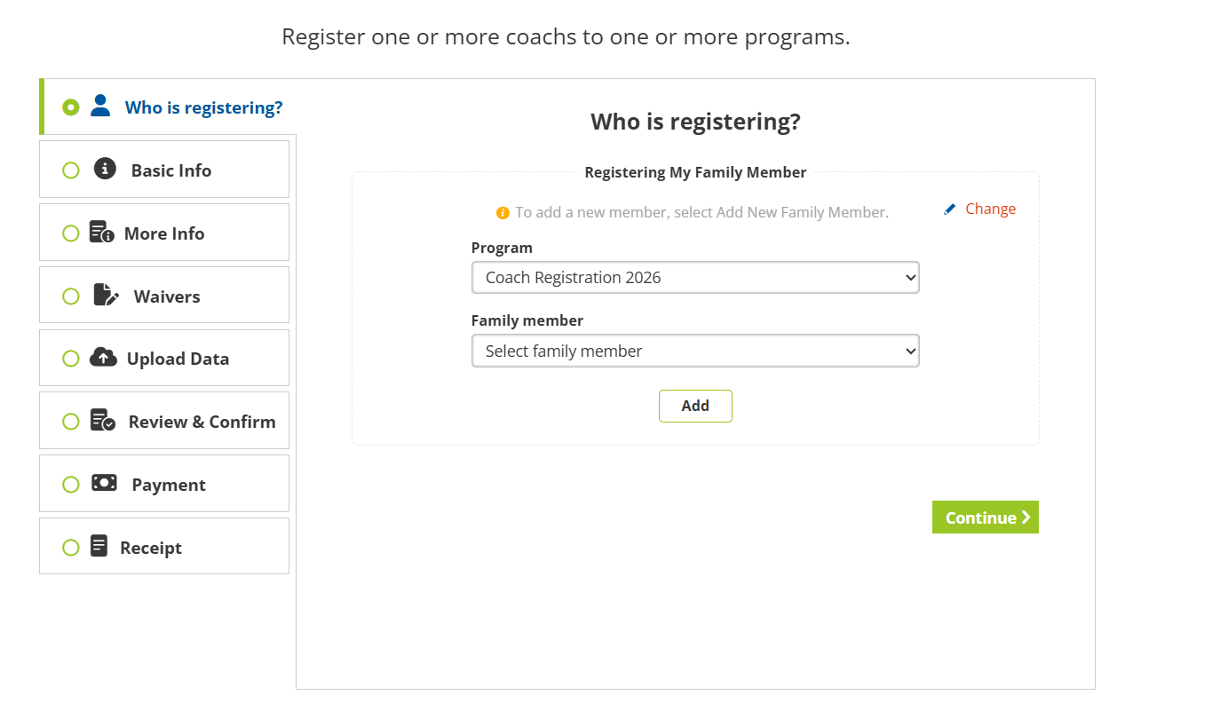Select the Waivers step radio circle
The image size is (1212, 719).
pyautogui.click(x=71, y=296)
